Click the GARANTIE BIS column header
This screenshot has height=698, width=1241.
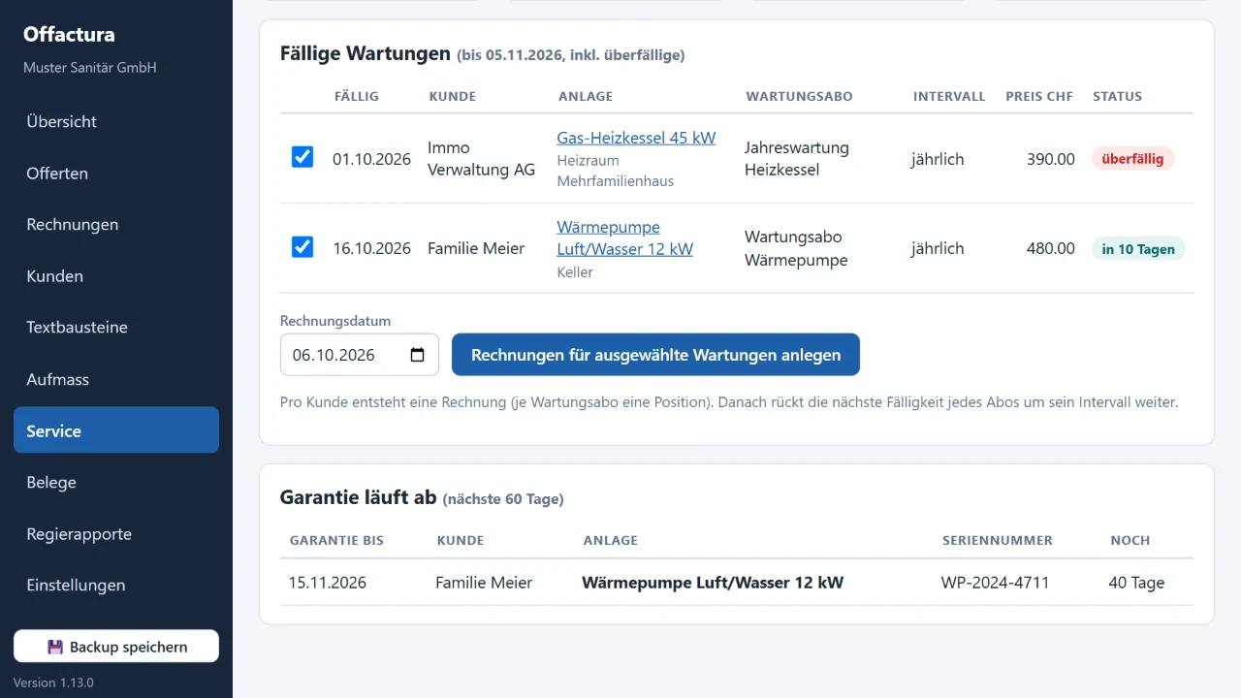coord(336,540)
